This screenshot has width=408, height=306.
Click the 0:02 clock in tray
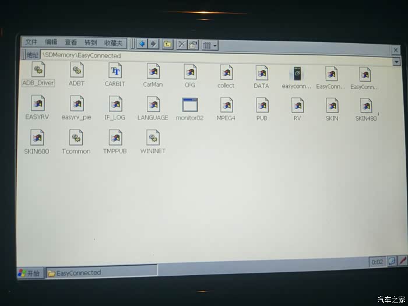377,262
